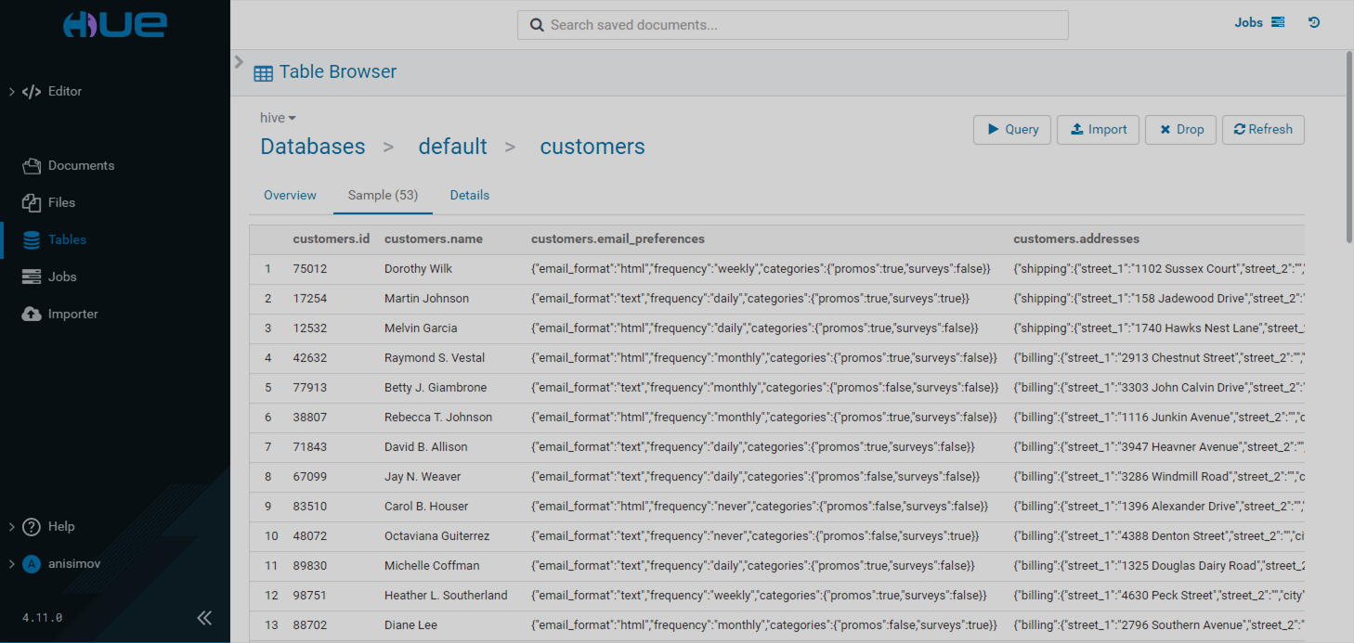Expand the Help menu chevron
This screenshot has height=643, width=1354.
point(11,526)
